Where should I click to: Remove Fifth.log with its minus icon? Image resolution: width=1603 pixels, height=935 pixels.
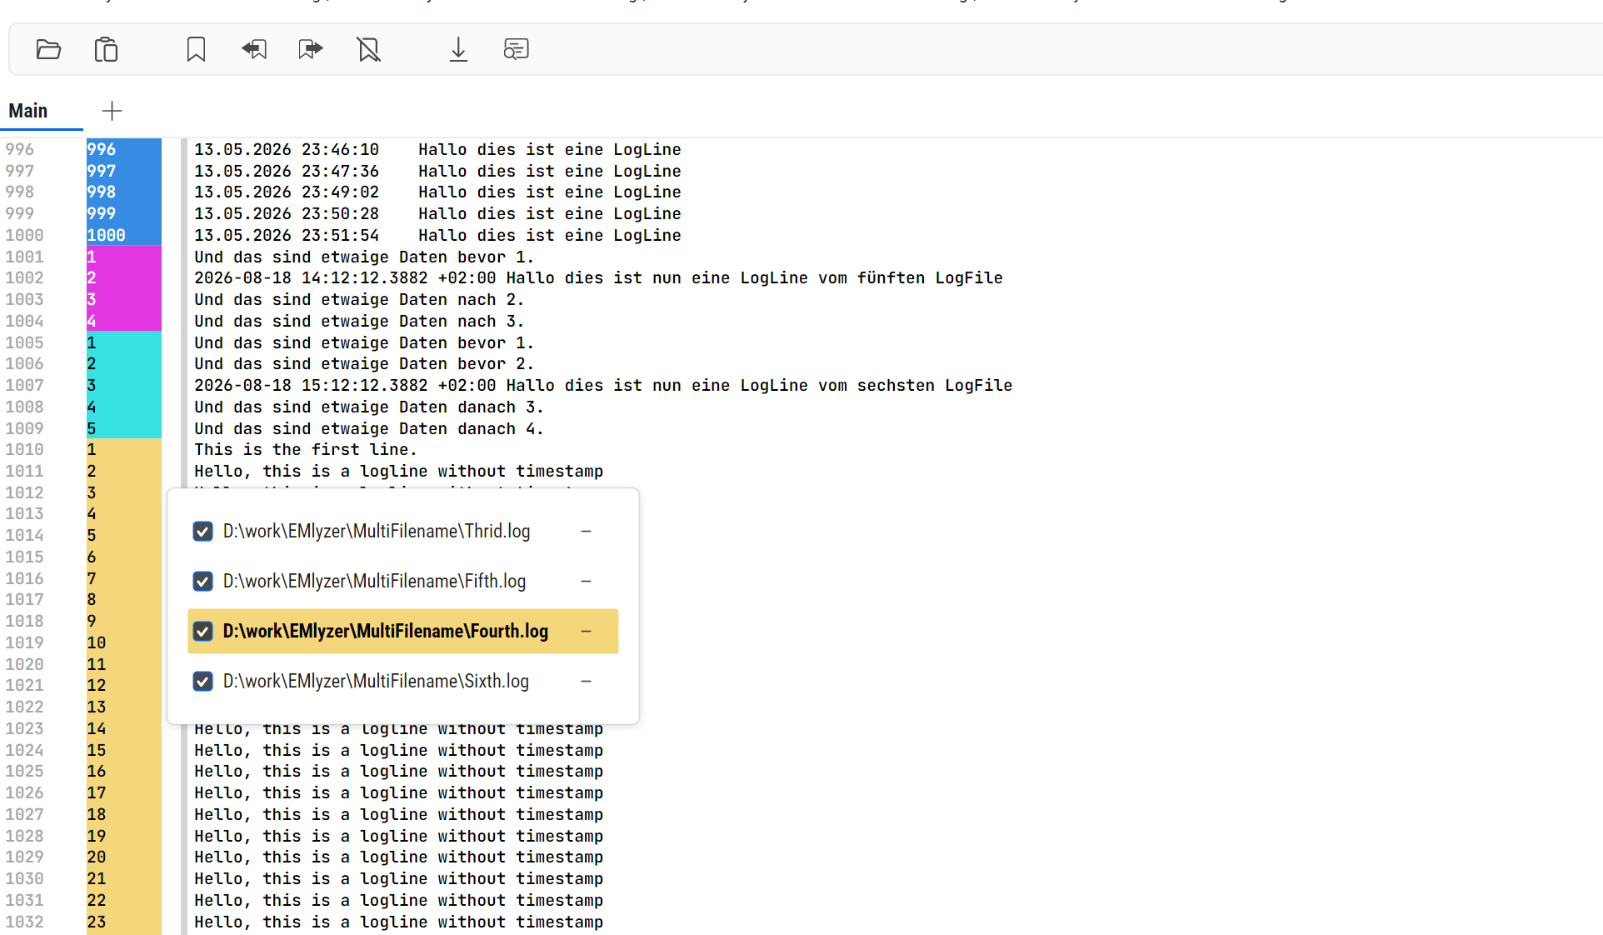coord(586,581)
